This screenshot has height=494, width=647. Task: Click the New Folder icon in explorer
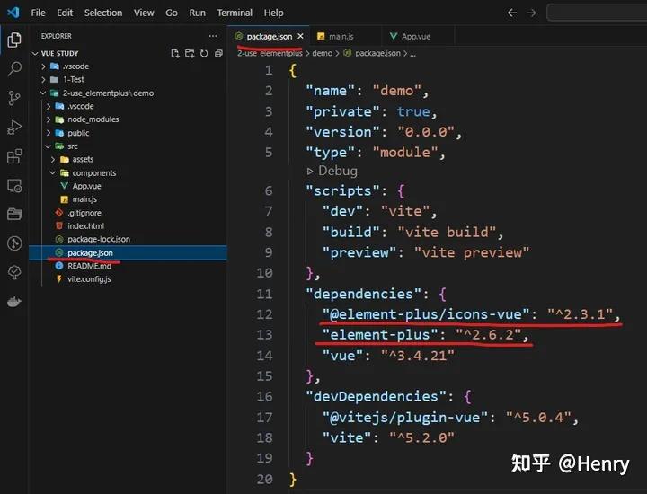click(190, 53)
